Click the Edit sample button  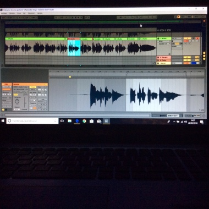[x=15, y=92]
